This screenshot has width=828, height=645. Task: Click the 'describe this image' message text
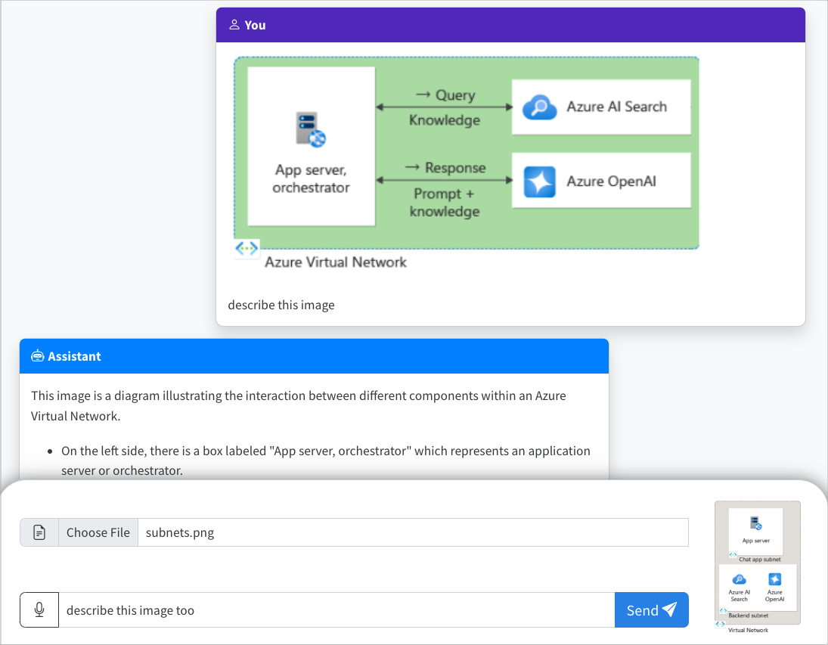(x=281, y=305)
